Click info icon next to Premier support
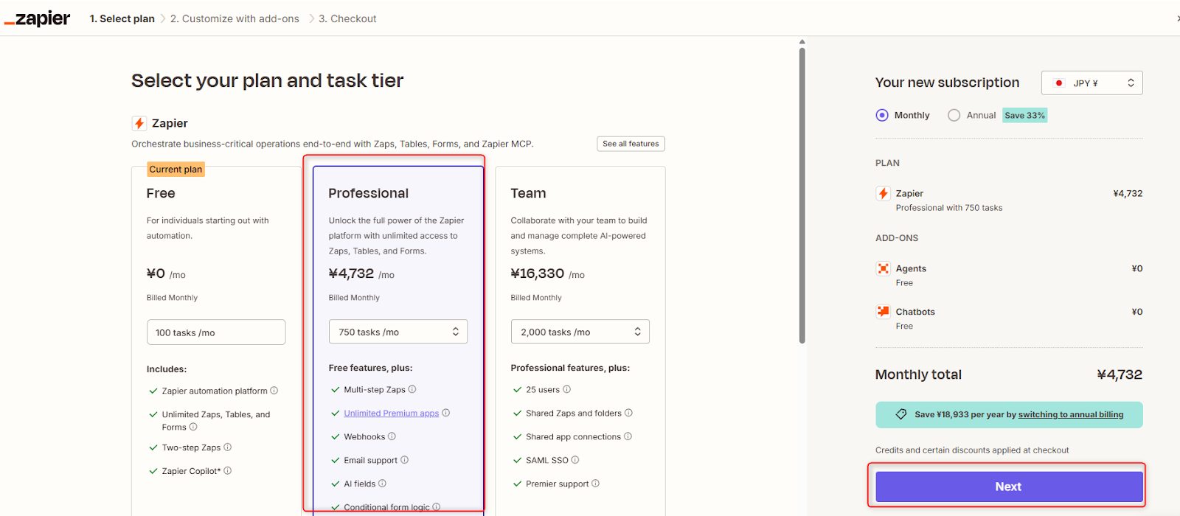Viewport: 1180px width, 516px height. pos(596,484)
